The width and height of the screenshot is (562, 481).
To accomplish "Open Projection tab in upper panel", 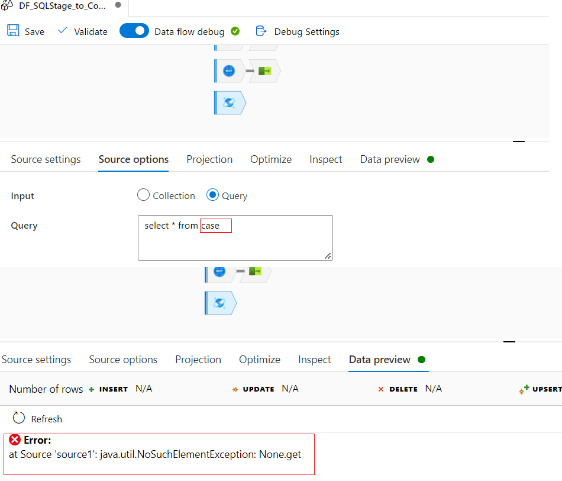I will pos(209,159).
